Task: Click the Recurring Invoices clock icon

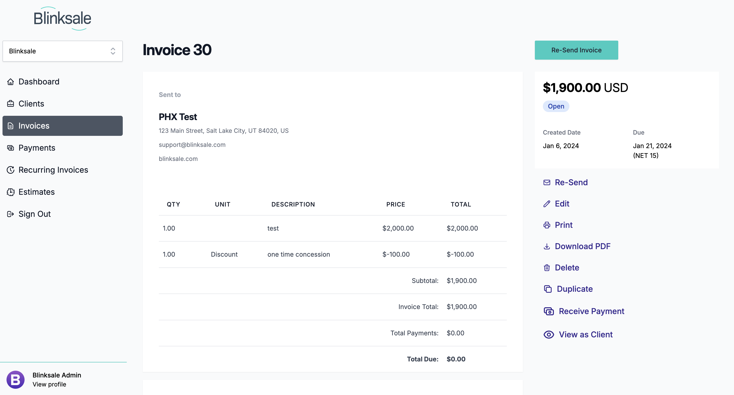Action: pos(11,170)
